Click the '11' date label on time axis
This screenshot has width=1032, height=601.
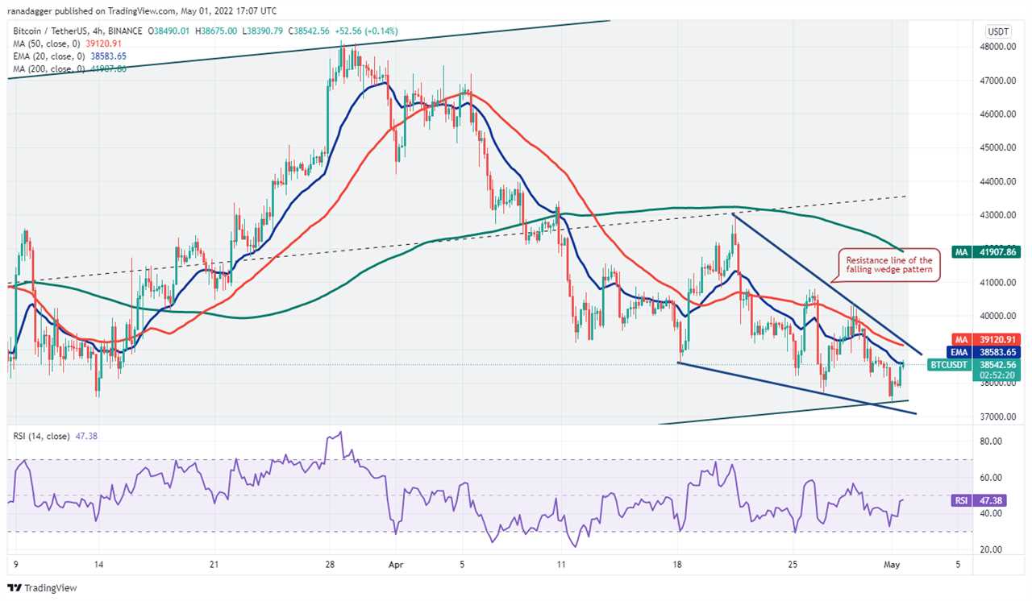(x=561, y=564)
